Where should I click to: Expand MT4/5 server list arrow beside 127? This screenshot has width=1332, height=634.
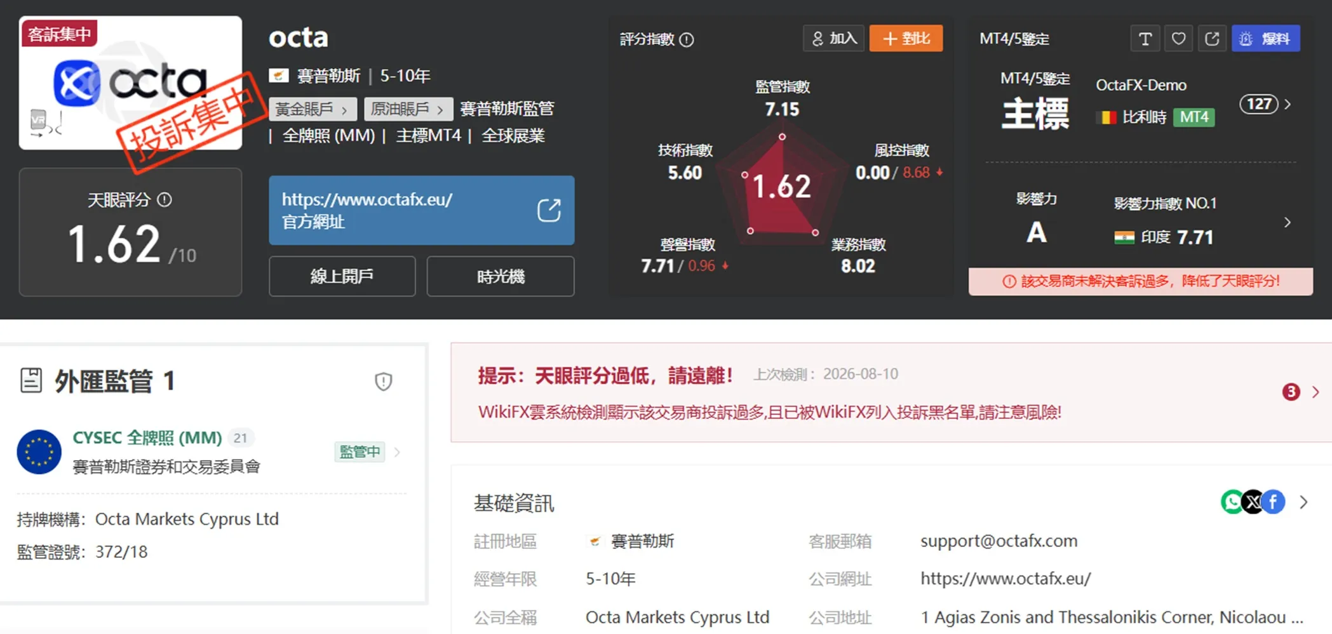pos(1288,104)
